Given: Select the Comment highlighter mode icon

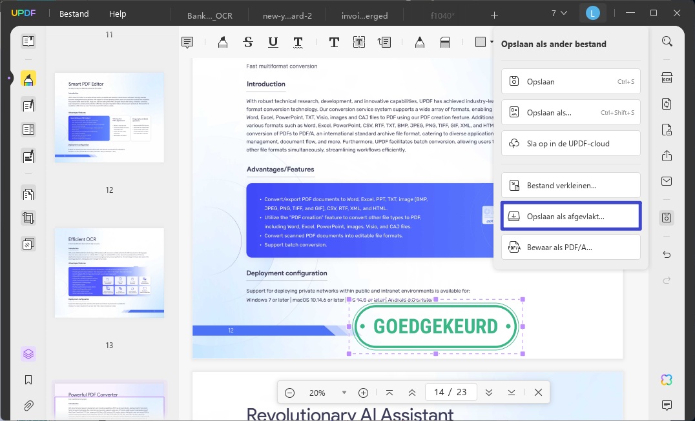Looking at the screenshot, I should click(28, 79).
